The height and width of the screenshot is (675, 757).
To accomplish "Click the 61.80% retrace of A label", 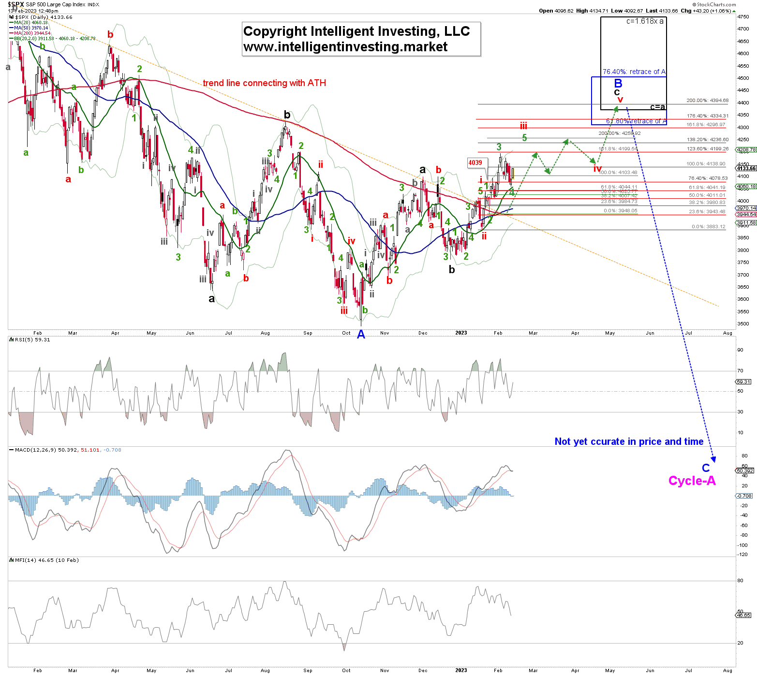I will pos(636,121).
